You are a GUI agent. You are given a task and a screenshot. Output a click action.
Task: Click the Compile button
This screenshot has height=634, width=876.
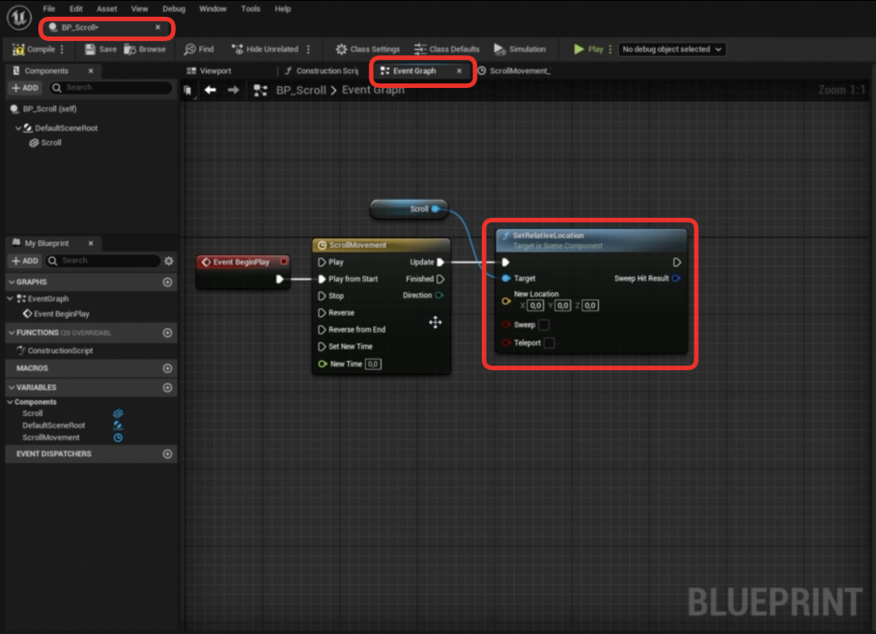point(34,50)
